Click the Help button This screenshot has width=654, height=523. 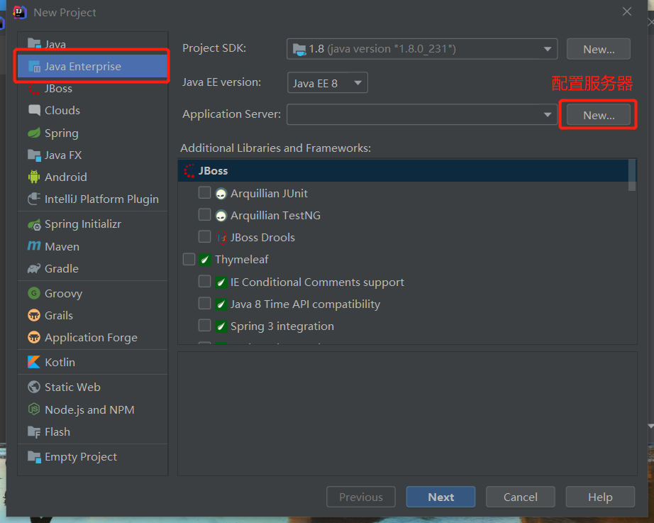pyautogui.click(x=600, y=497)
